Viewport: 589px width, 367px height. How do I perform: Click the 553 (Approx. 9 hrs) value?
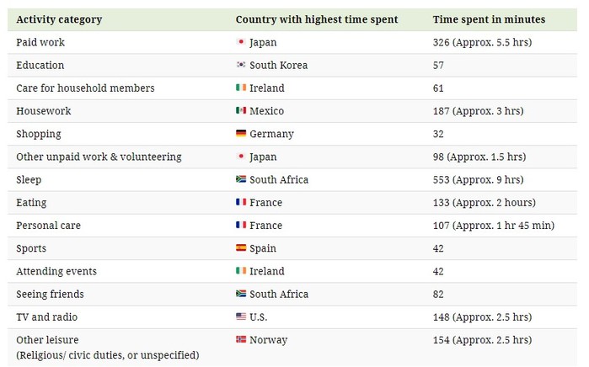[478, 180]
